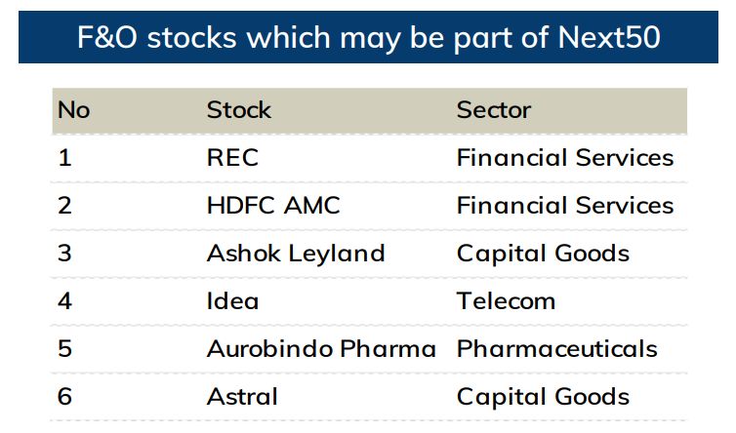Click row number 4
Image resolution: width=736 pixels, height=433 pixels.
tap(65, 301)
